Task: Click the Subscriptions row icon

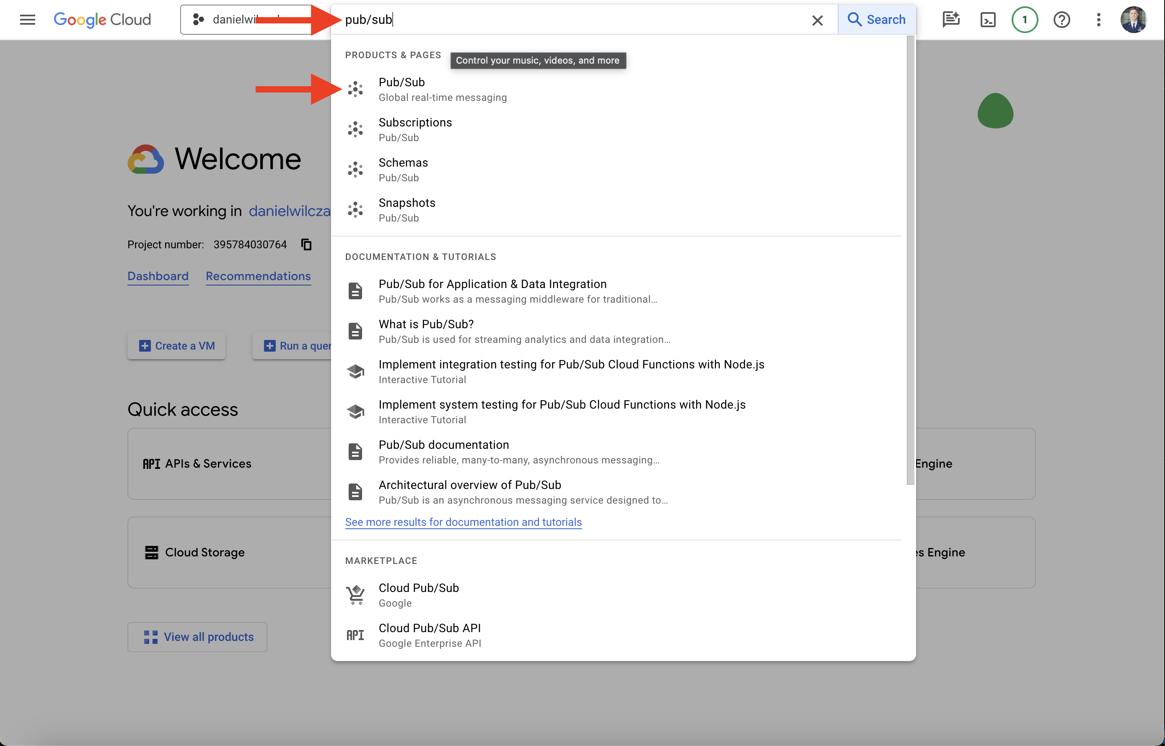Action: coord(355,129)
